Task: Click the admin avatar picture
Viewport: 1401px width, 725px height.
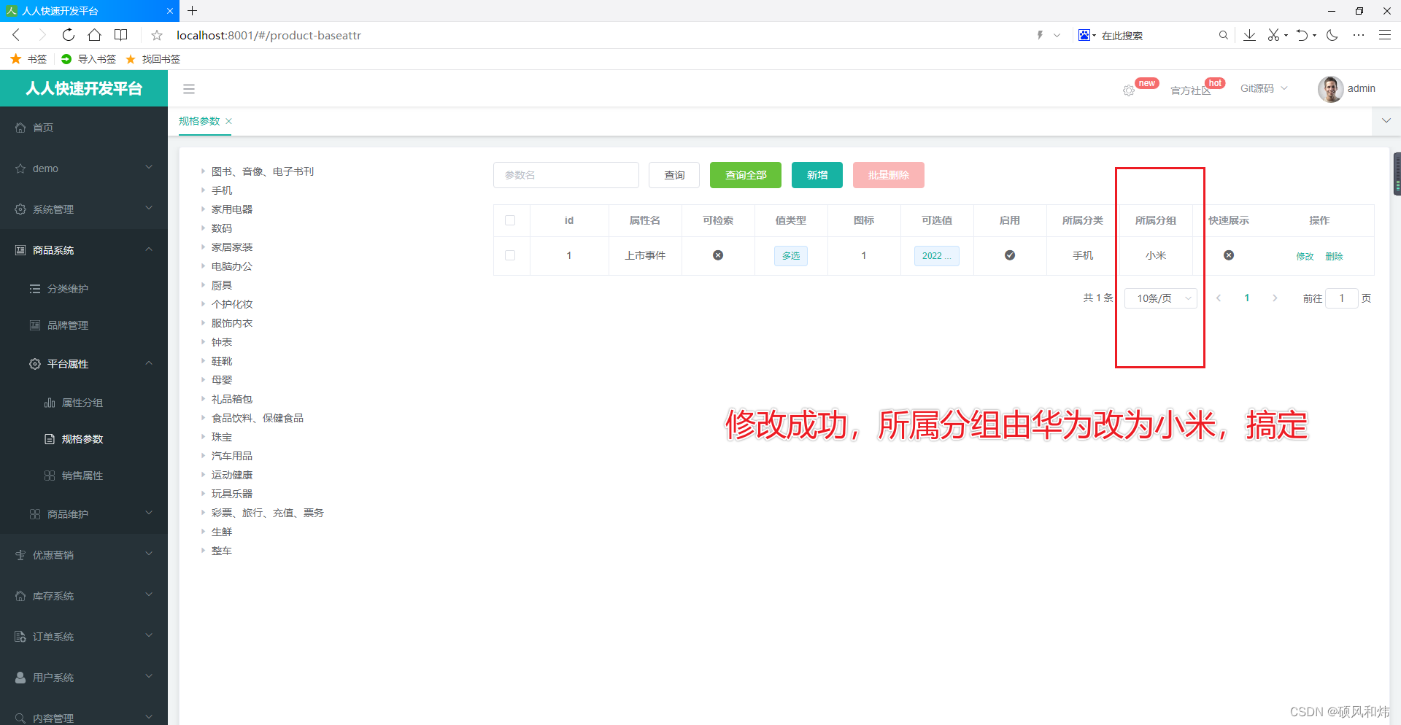Action: click(1330, 89)
